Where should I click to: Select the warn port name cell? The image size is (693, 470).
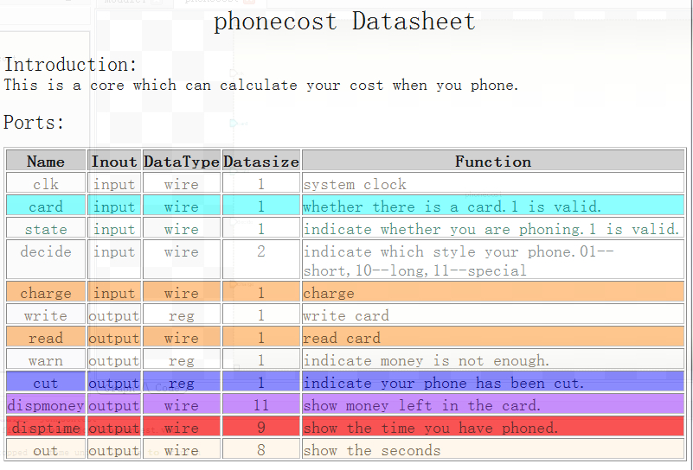tap(46, 360)
